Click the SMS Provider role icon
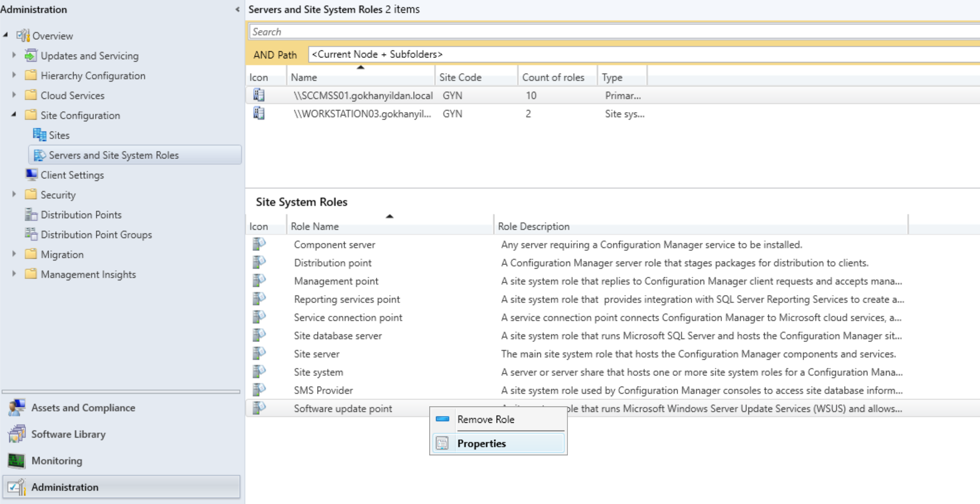Viewport: 980px width, 504px height. (x=259, y=390)
